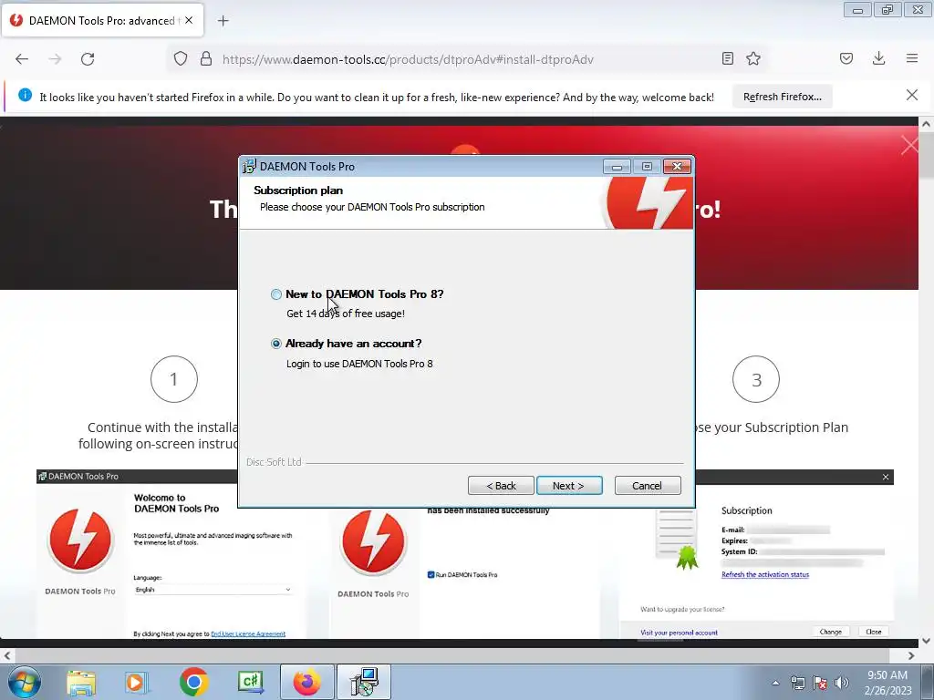
Task: Switch to Firefox on the taskbar
Action: coord(306,682)
